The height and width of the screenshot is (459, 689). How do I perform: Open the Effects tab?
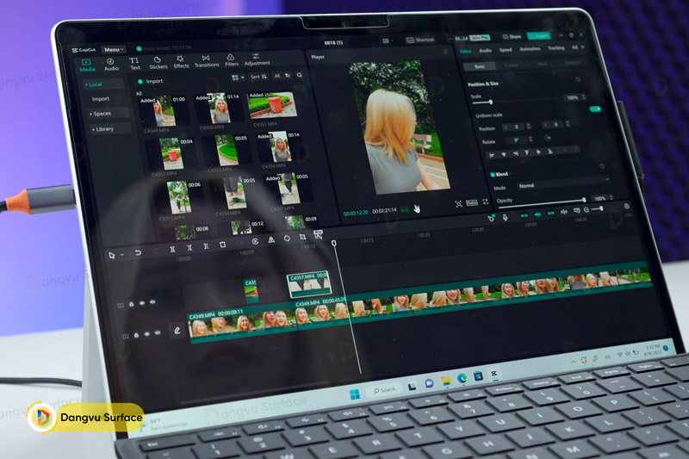(181, 61)
